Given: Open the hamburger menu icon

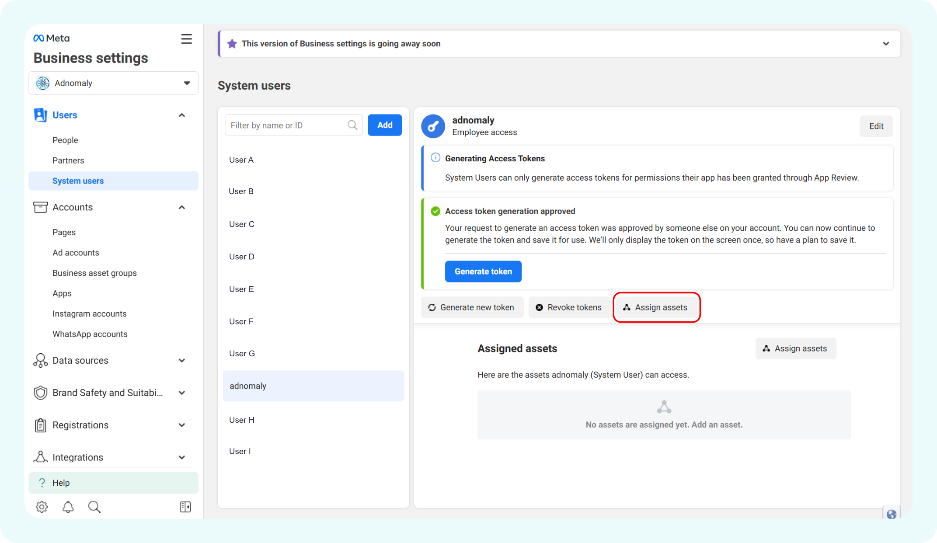Looking at the screenshot, I should click(x=187, y=39).
